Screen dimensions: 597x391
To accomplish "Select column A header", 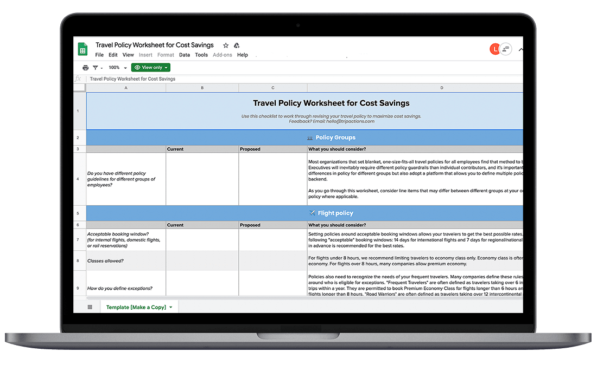I will 126,88.
